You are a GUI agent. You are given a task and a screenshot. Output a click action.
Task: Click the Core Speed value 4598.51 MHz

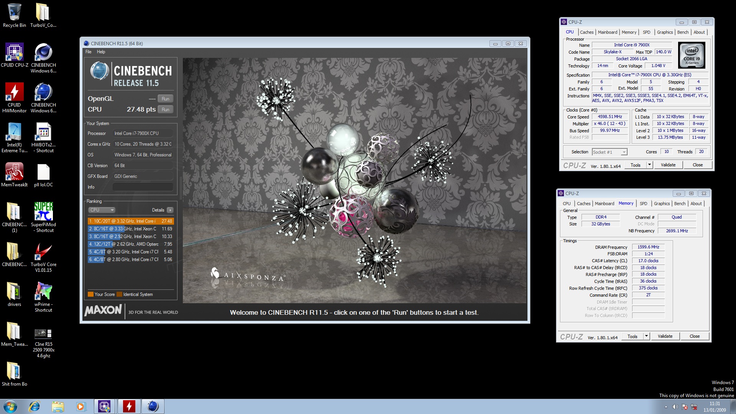[x=610, y=117]
